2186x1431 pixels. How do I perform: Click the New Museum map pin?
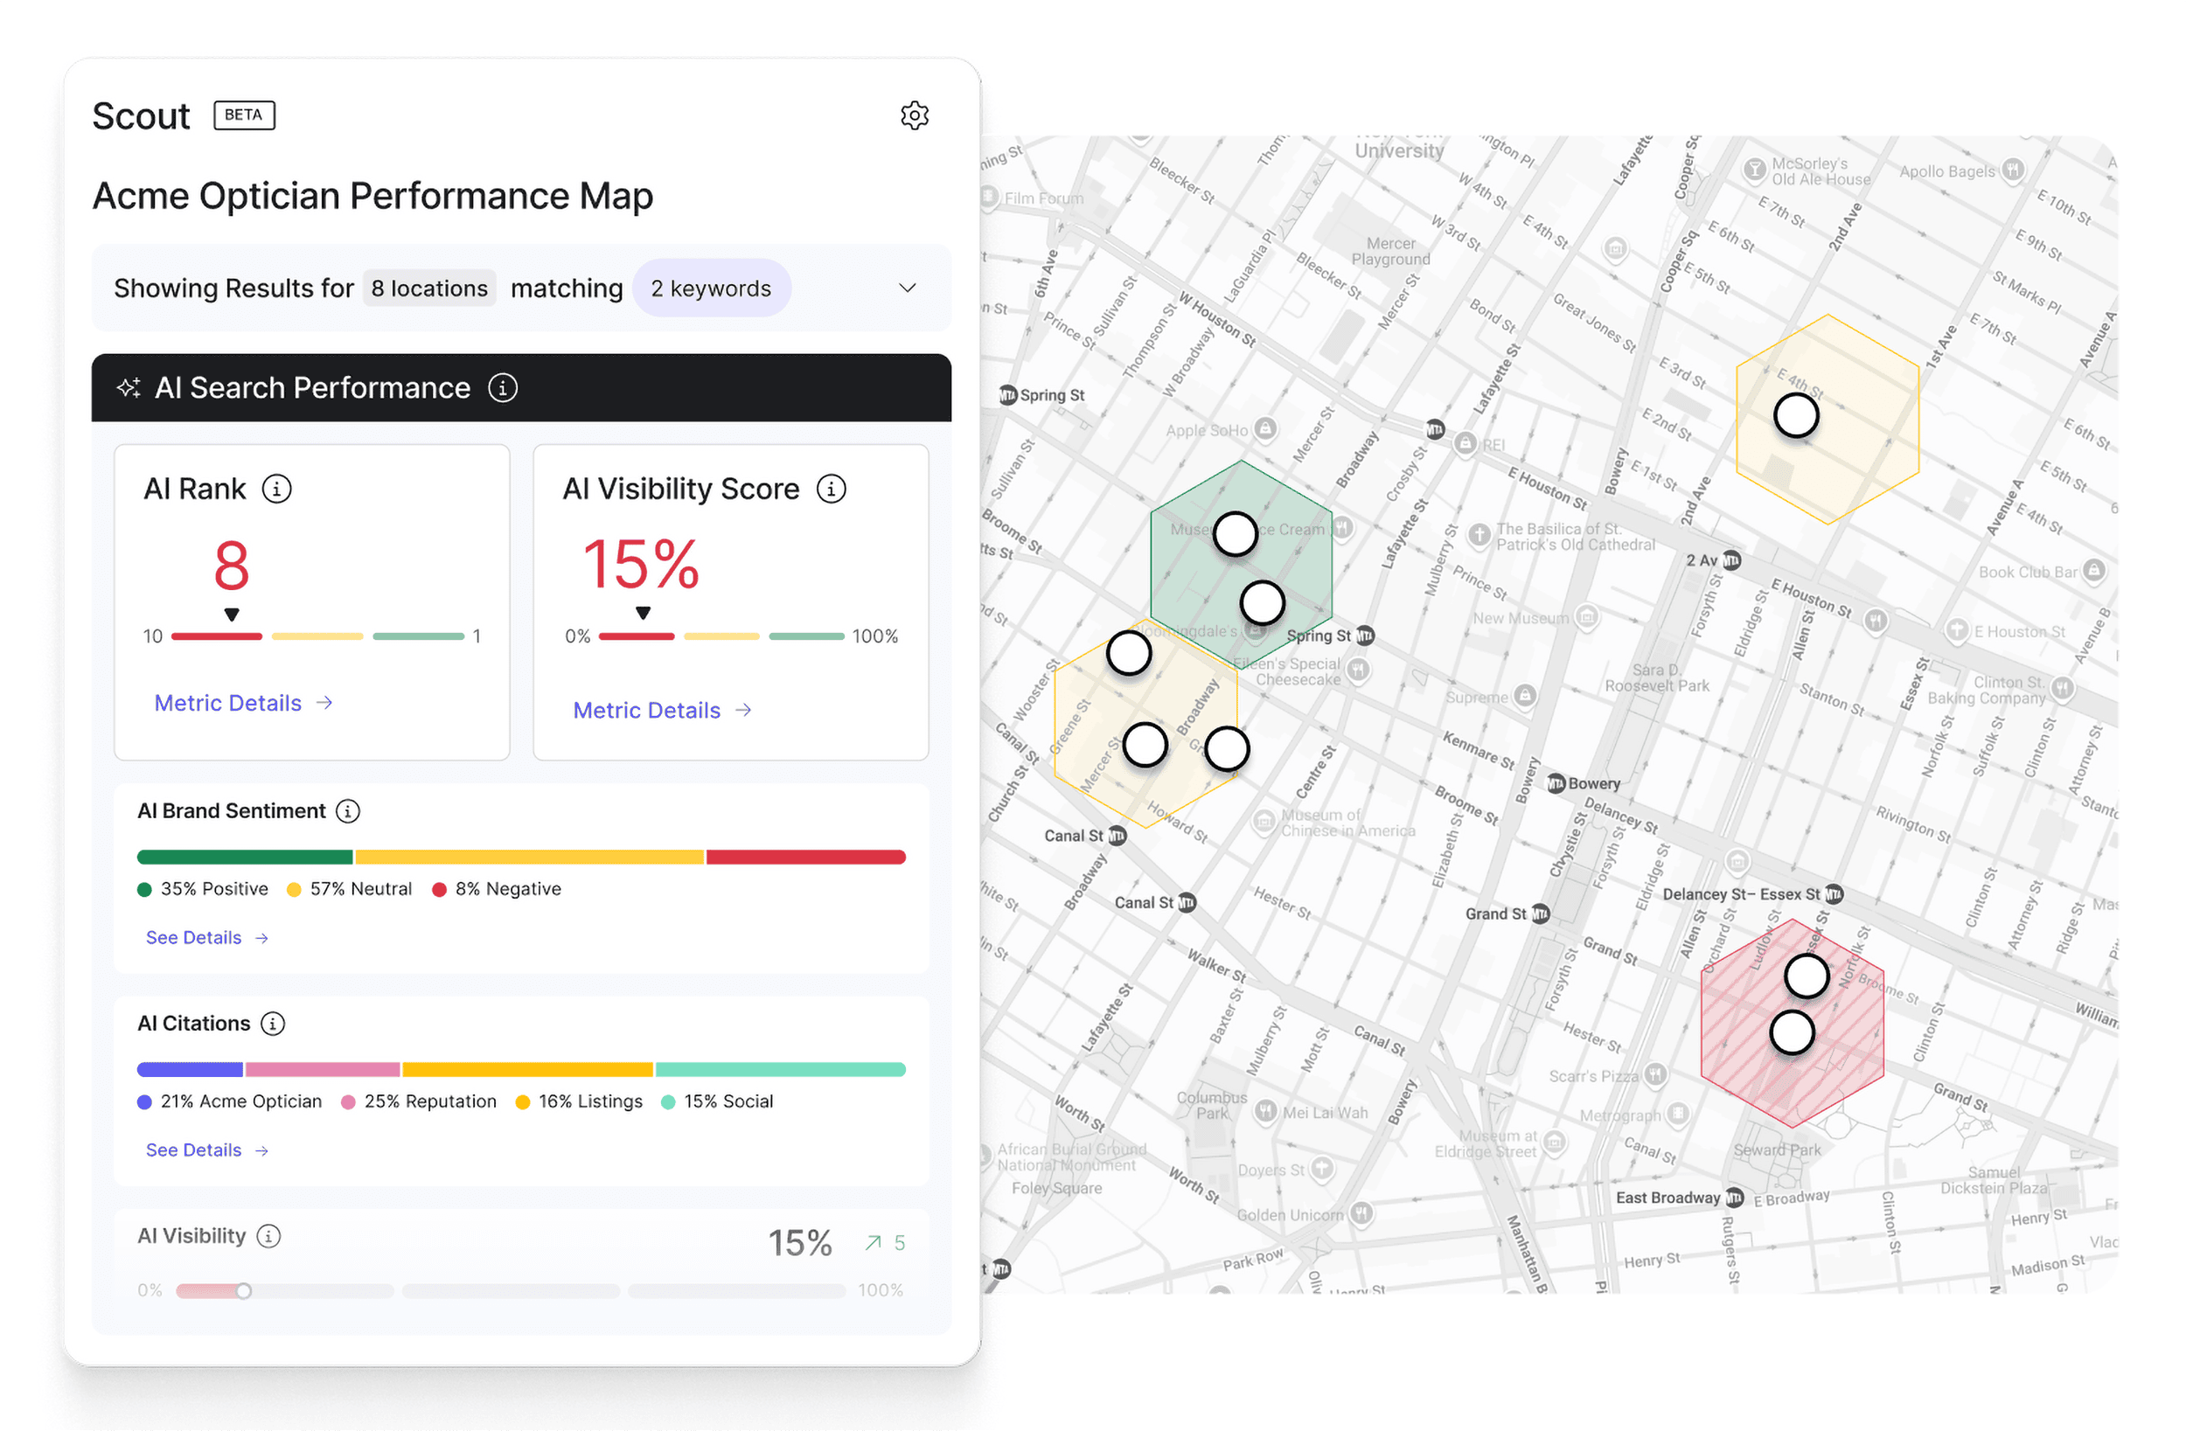click(x=1587, y=617)
